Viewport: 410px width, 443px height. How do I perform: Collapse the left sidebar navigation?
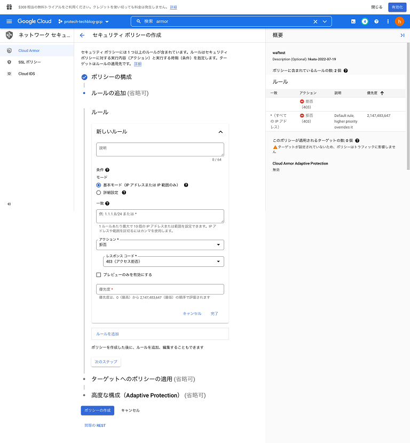[9, 204]
